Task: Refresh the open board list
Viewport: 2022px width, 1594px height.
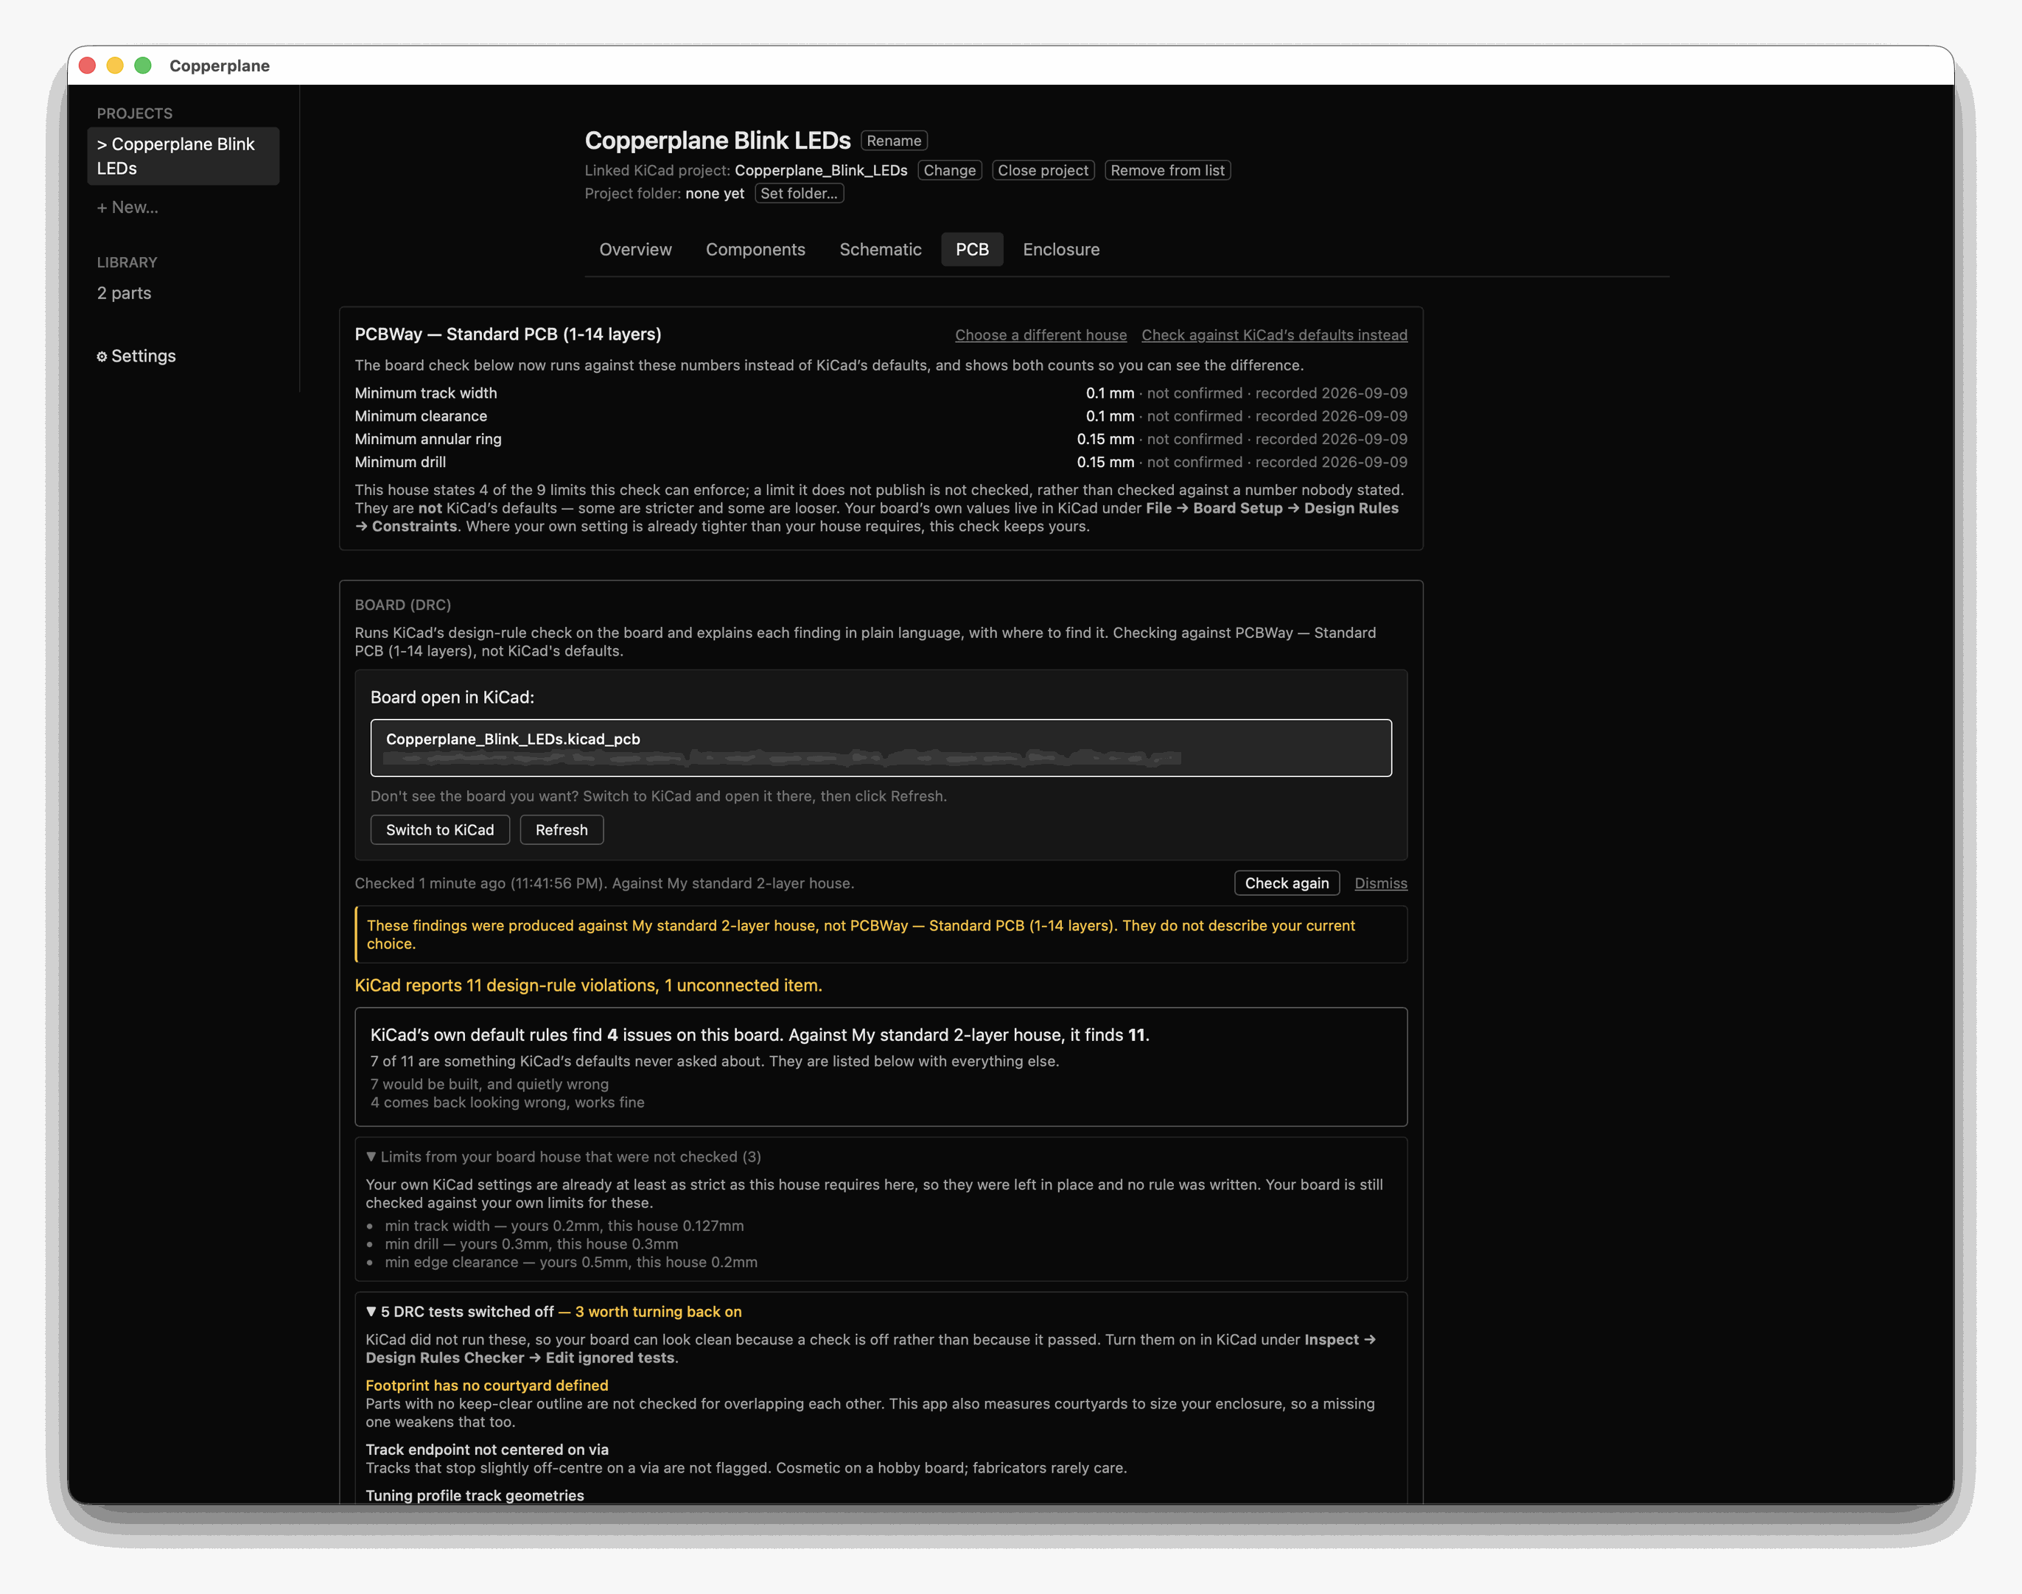Action: tap(561, 829)
